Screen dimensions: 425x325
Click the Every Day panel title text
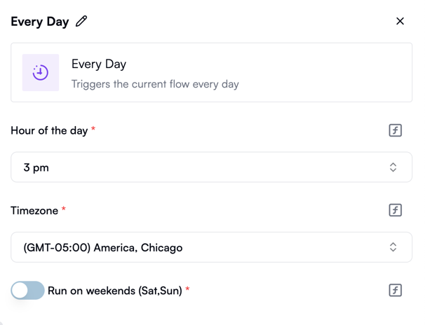tap(40, 22)
